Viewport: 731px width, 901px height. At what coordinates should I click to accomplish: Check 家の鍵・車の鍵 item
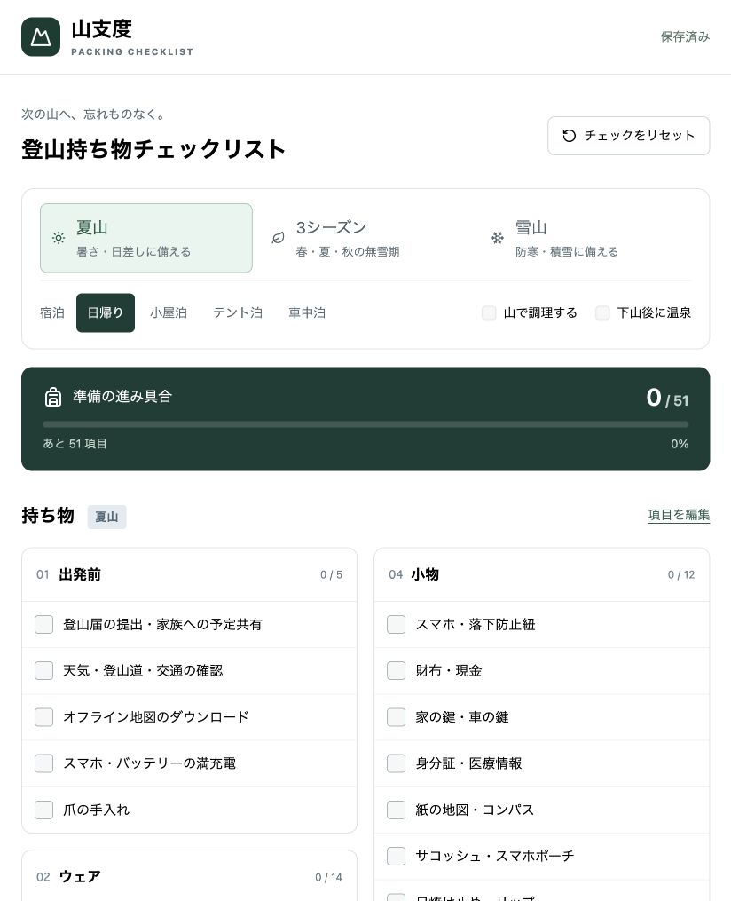pos(397,717)
